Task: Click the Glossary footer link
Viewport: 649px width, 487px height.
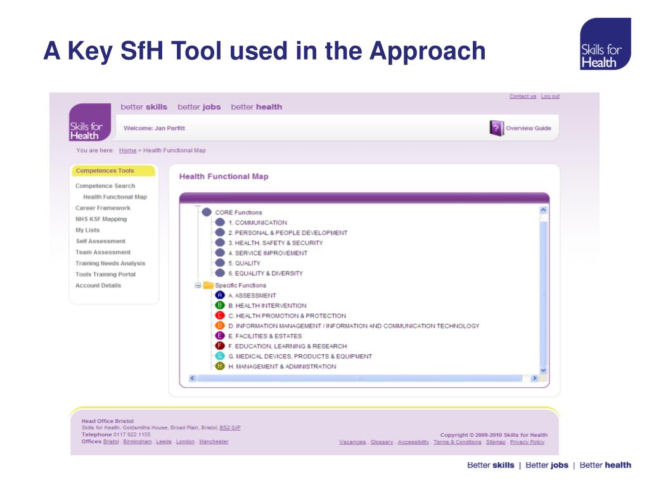Action: tap(382, 442)
